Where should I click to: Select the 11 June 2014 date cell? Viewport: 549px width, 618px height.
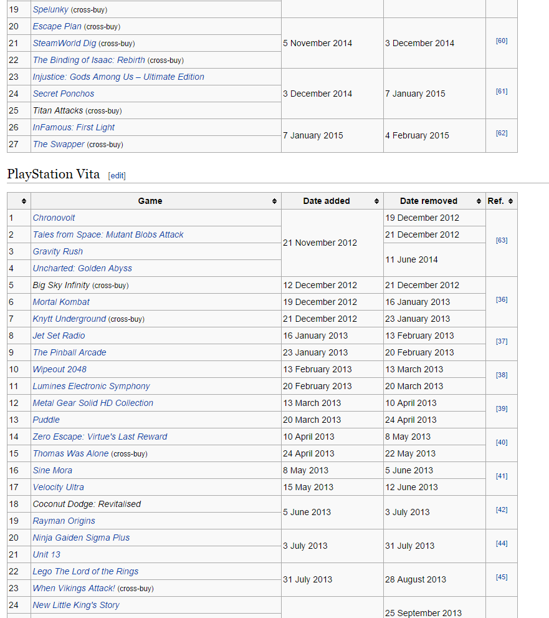pos(434,259)
